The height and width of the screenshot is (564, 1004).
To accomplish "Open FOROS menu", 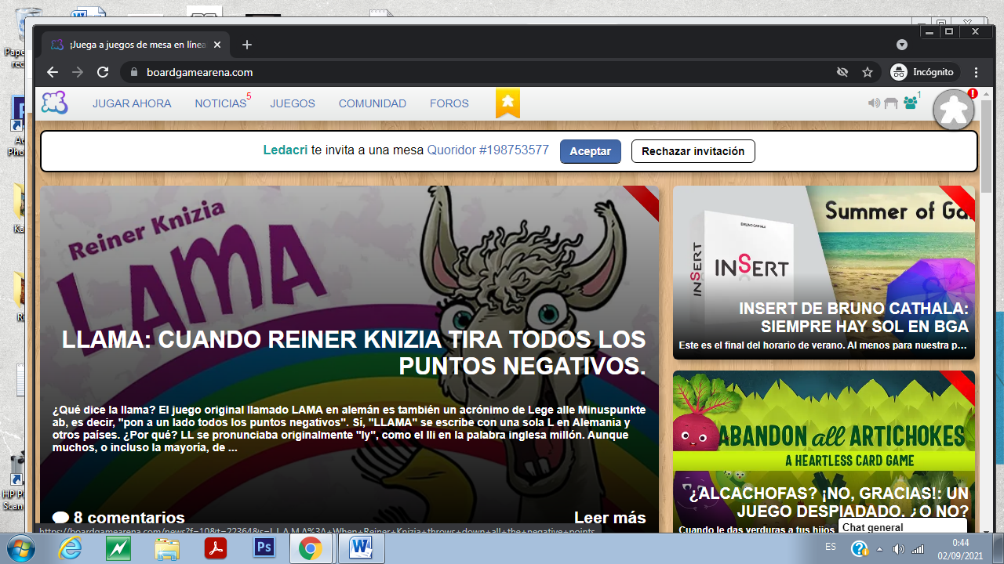I will (x=449, y=103).
